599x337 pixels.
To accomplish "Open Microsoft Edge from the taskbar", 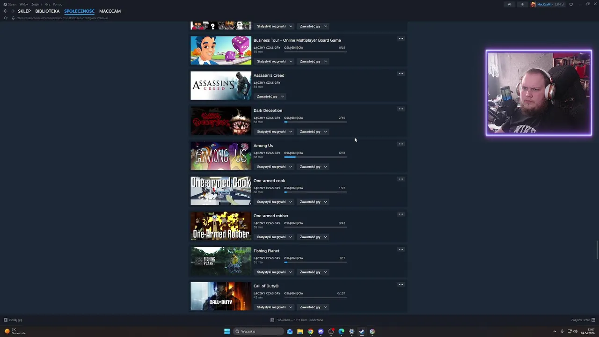I will pyautogui.click(x=341, y=331).
